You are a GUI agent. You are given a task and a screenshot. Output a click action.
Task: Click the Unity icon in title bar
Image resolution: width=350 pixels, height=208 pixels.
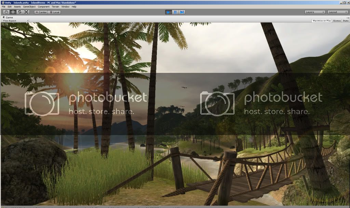3,3
